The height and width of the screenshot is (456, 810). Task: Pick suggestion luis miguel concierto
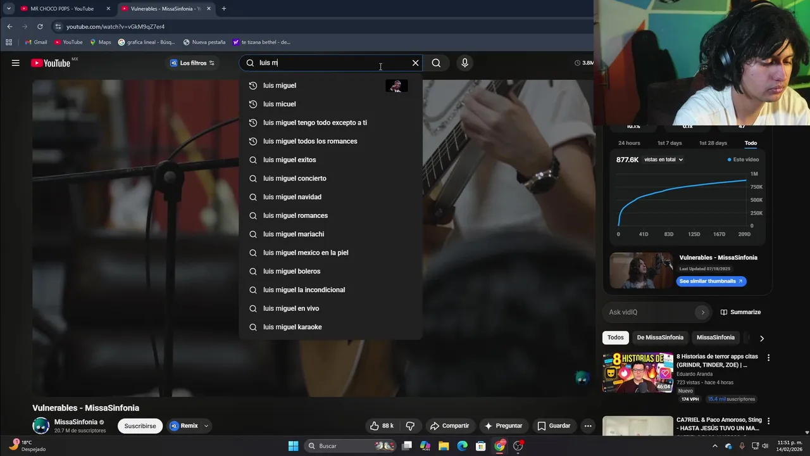(330, 178)
